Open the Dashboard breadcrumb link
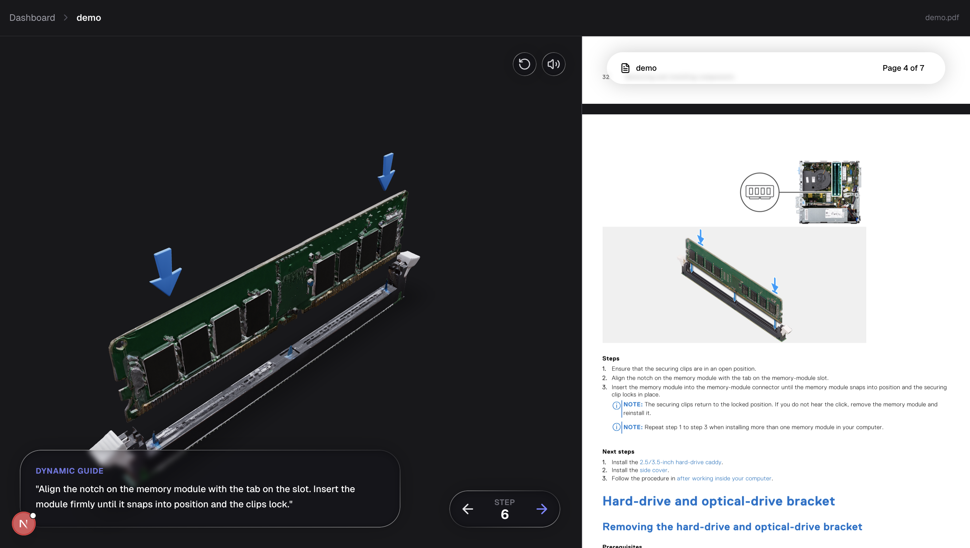The width and height of the screenshot is (970, 548). [x=32, y=18]
